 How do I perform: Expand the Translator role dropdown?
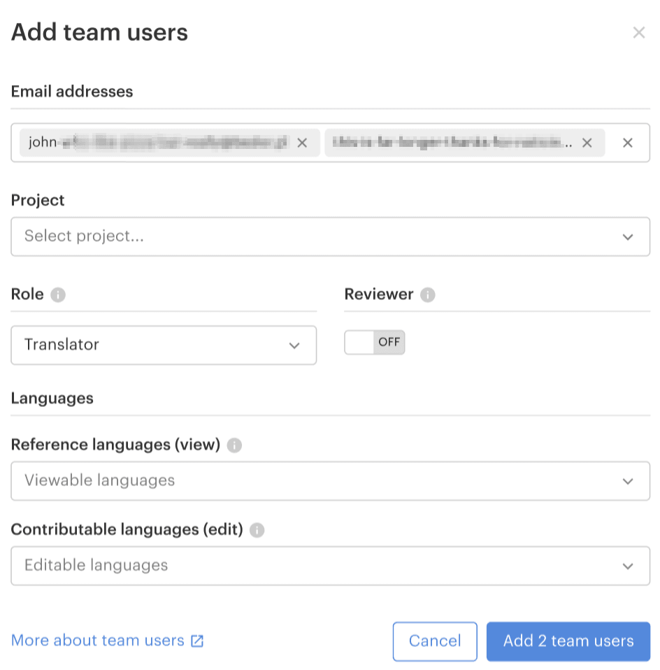[164, 345]
